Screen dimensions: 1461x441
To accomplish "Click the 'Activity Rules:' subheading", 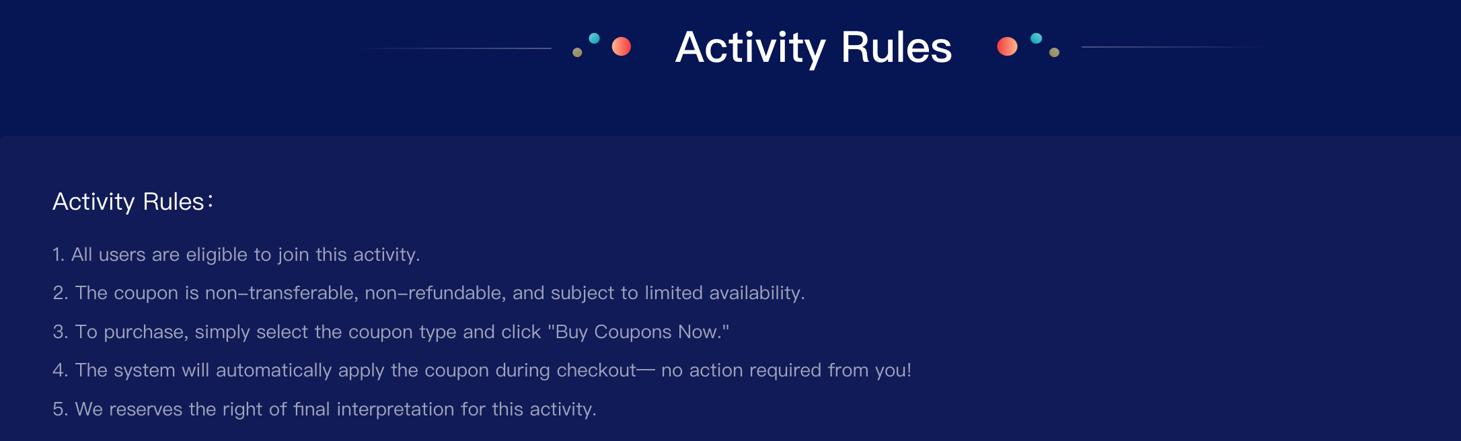I will coord(133,202).
